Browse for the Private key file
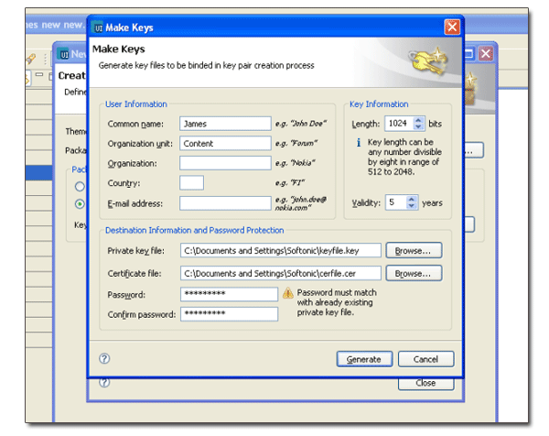549x436 pixels. click(x=414, y=250)
